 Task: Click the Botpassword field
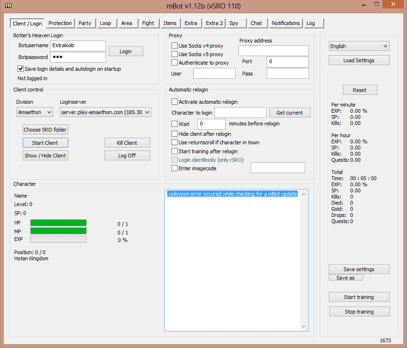78,57
